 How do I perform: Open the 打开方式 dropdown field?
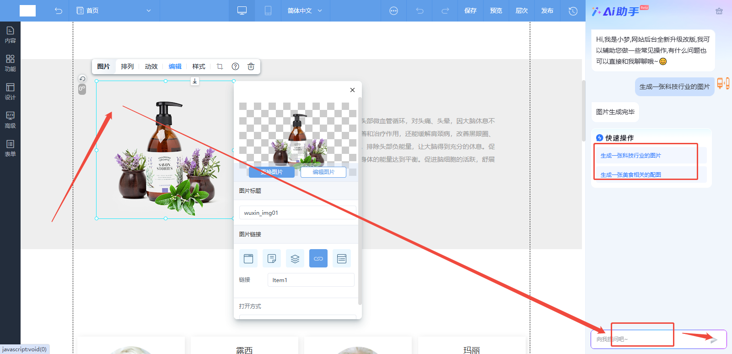pyautogui.click(x=298, y=316)
